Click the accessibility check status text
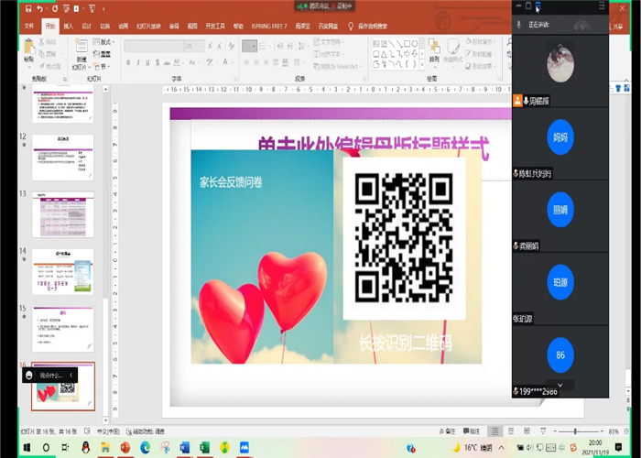This screenshot has width=641, height=458. pos(146,431)
